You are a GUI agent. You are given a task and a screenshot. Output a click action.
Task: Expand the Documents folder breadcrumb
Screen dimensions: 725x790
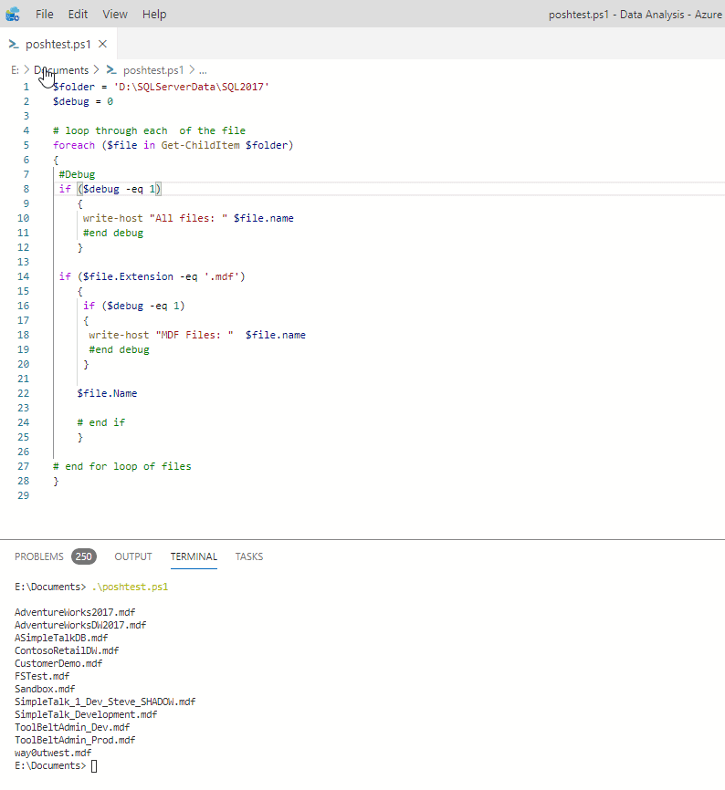pyautogui.click(x=62, y=70)
